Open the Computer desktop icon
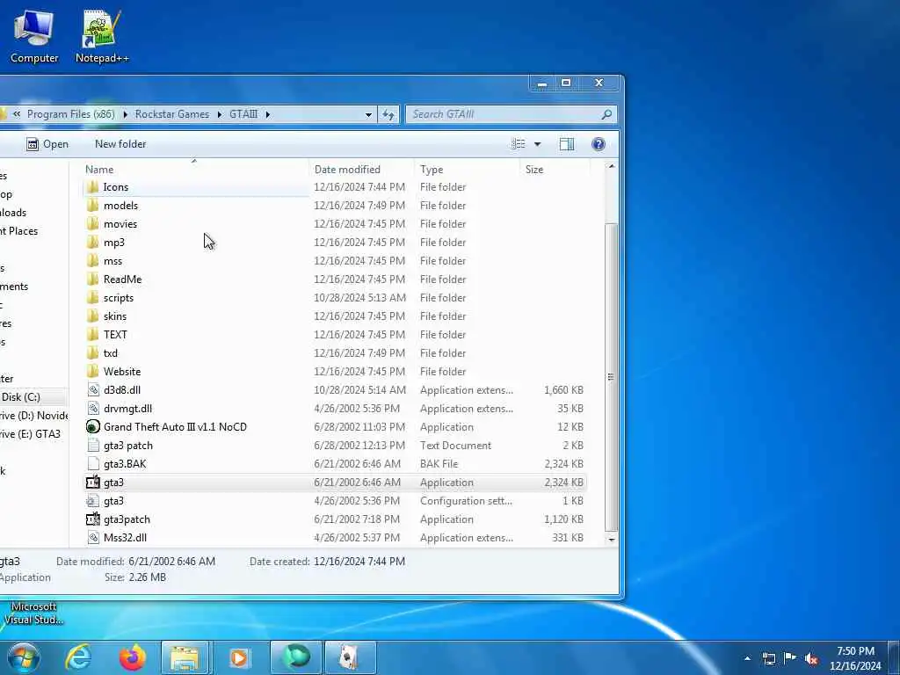This screenshot has height=675, width=900. (x=34, y=35)
